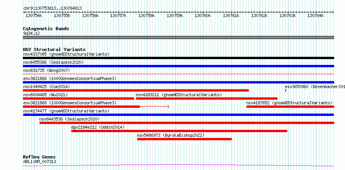This screenshot has height=170, width=345.
Task: Open the nsv831735 (Wong2007) label
Action: point(47,70)
